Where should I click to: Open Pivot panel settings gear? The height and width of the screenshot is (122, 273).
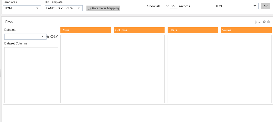coord(264,22)
